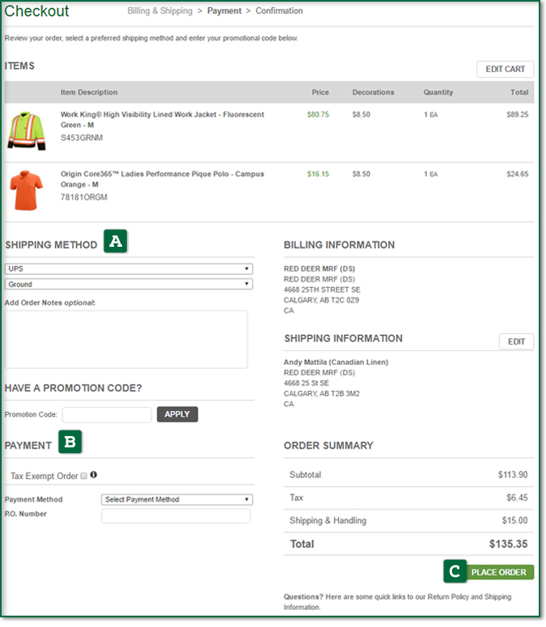Click Edit beside Shipping Information
Image resolution: width=546 pixels, height=627 pixels.
516,341
